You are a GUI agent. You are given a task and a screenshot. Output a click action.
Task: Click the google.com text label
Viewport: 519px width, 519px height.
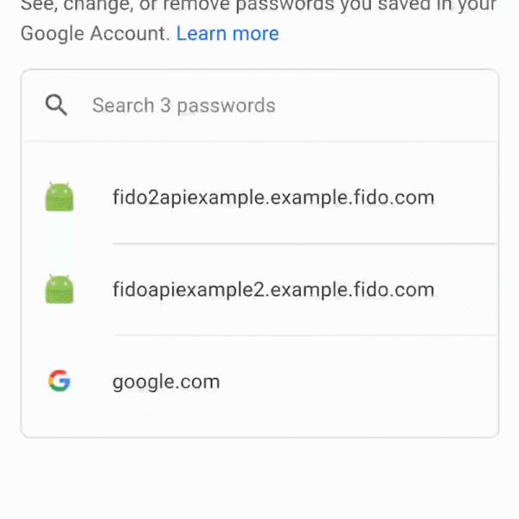tap(166, 381)
